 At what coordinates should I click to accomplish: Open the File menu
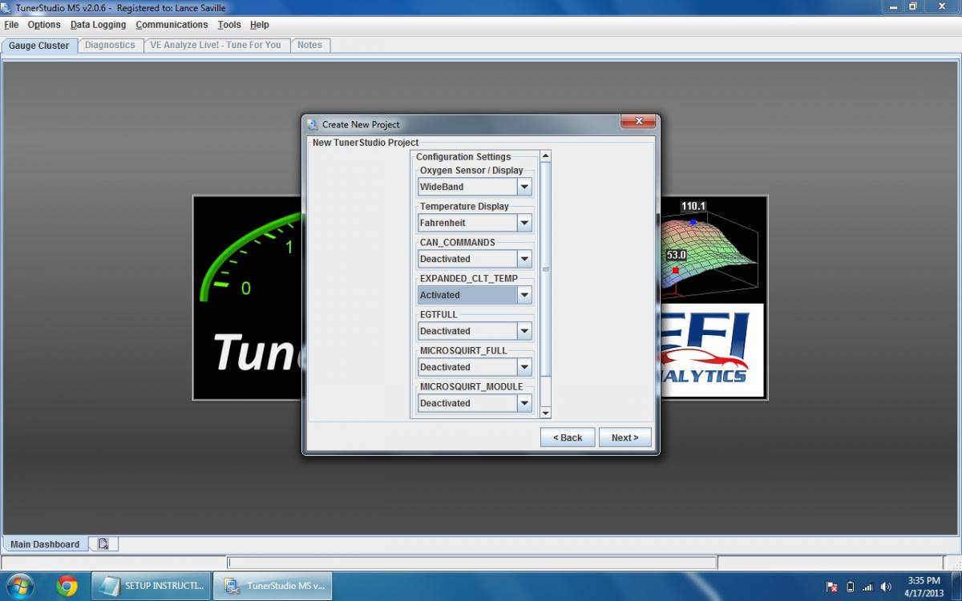11,25
